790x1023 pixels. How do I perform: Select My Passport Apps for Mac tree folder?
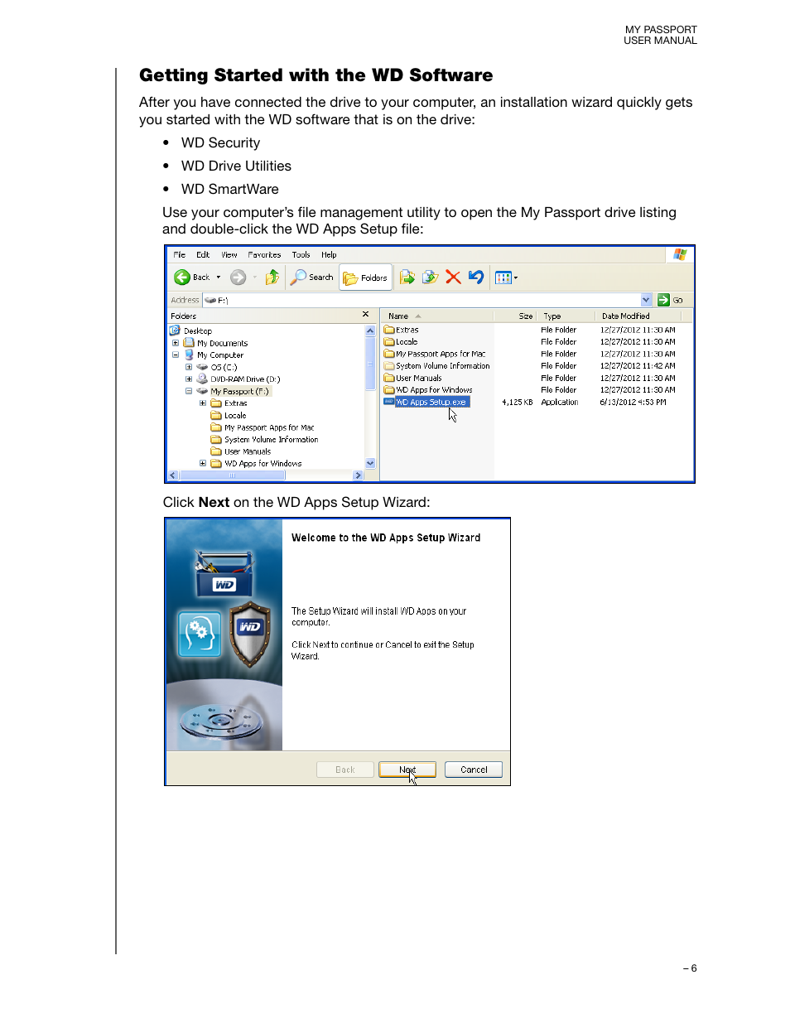click(x=269, y=427)
